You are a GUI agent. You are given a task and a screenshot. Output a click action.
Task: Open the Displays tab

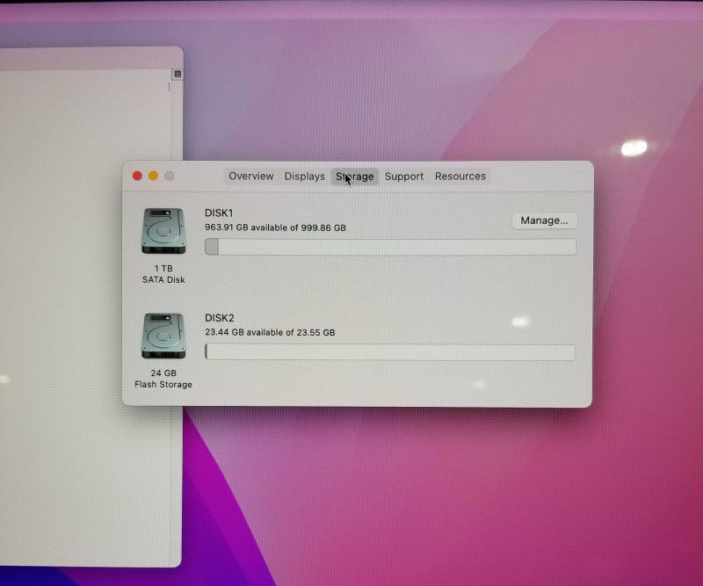coord(304,177)
